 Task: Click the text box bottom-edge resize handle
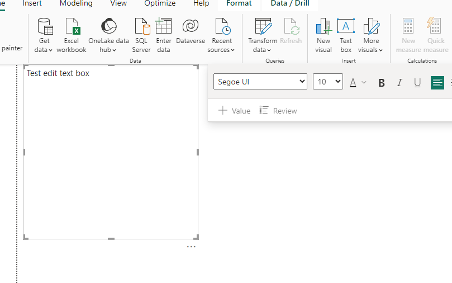111,239
